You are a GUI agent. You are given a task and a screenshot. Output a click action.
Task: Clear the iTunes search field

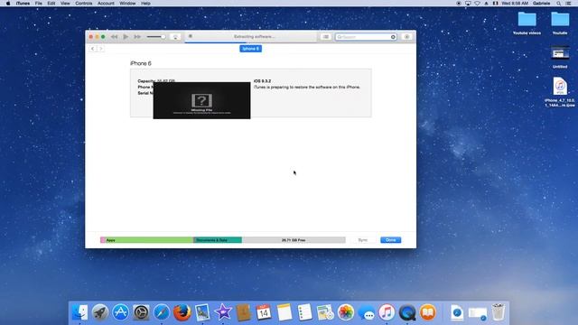(394, 37)
